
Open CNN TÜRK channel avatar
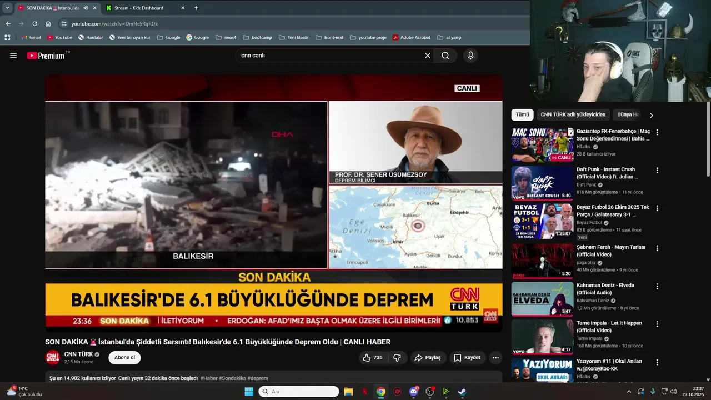pos(52,358)
